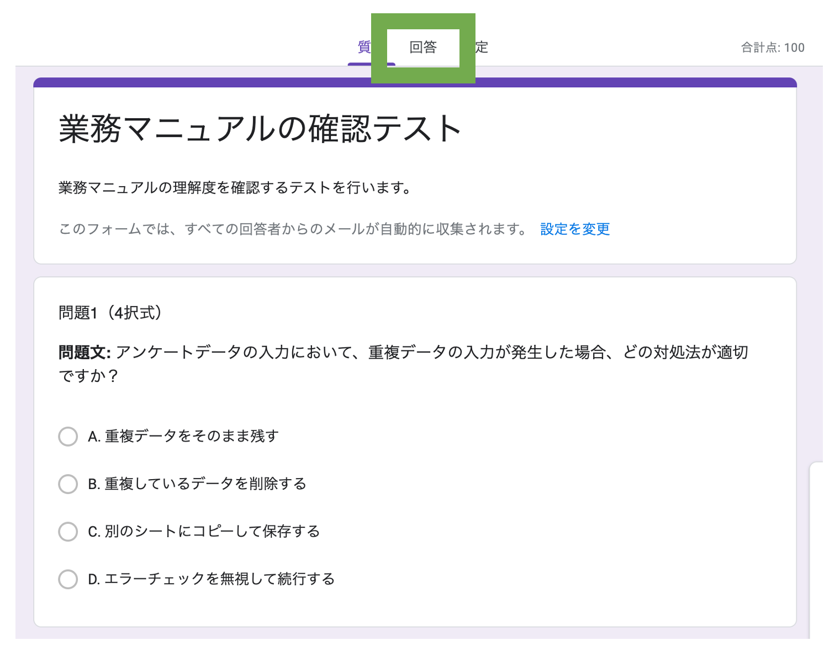Click the 設定を変更 link

tap(575, 229)
